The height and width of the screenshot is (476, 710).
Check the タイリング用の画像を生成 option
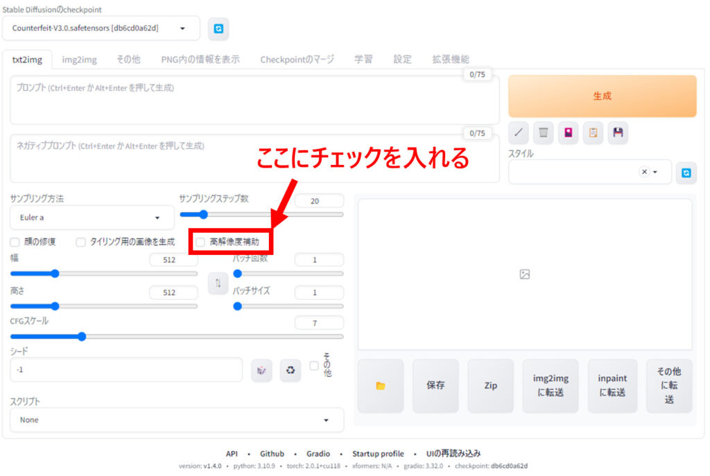click(81, 243)
